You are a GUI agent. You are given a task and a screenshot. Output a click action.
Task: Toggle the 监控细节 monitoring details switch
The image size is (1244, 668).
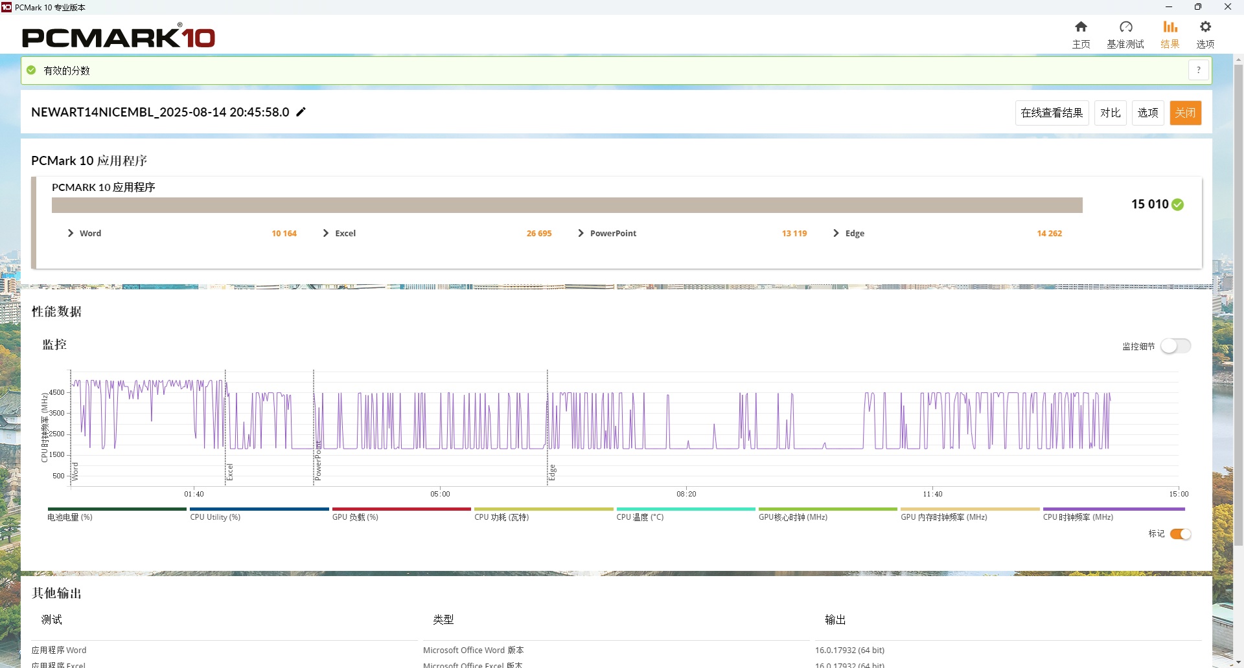1175,346
